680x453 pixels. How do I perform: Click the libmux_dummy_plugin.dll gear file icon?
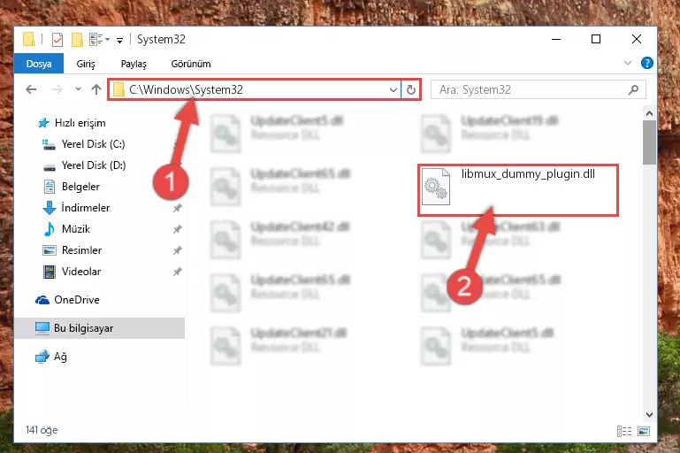point(436,187)
